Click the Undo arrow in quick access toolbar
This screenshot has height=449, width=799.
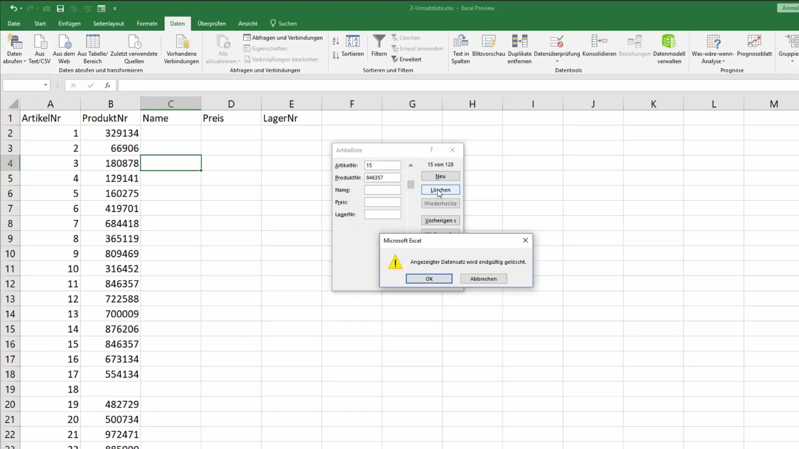[x=13, y=8]
